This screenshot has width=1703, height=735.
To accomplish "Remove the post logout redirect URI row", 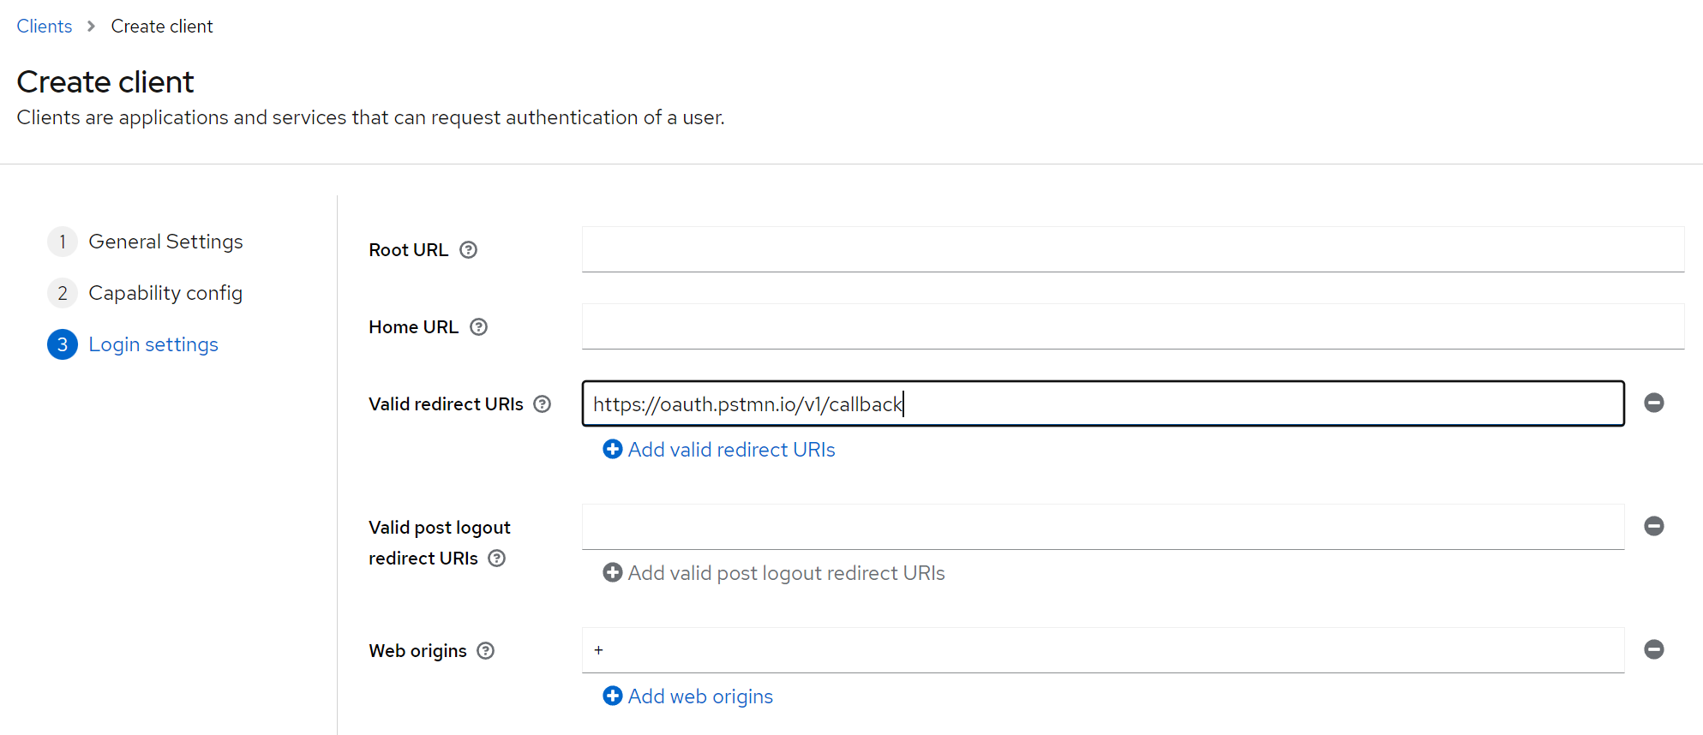I will [1654, 526].
